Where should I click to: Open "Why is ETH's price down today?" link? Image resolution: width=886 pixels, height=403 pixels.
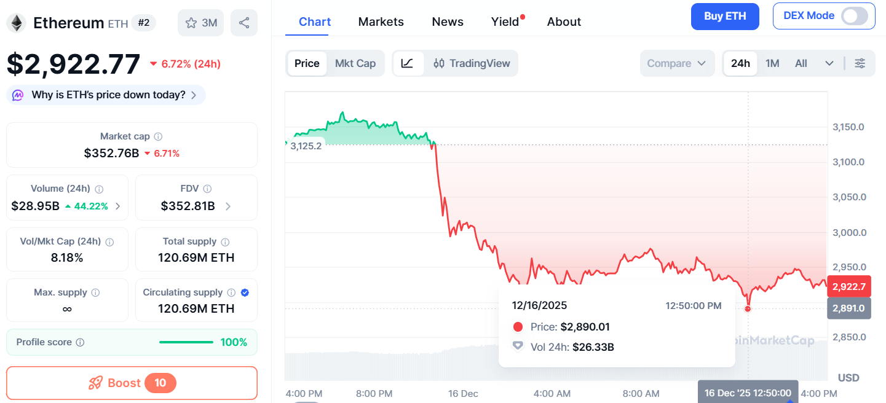[x=108, y=95]
